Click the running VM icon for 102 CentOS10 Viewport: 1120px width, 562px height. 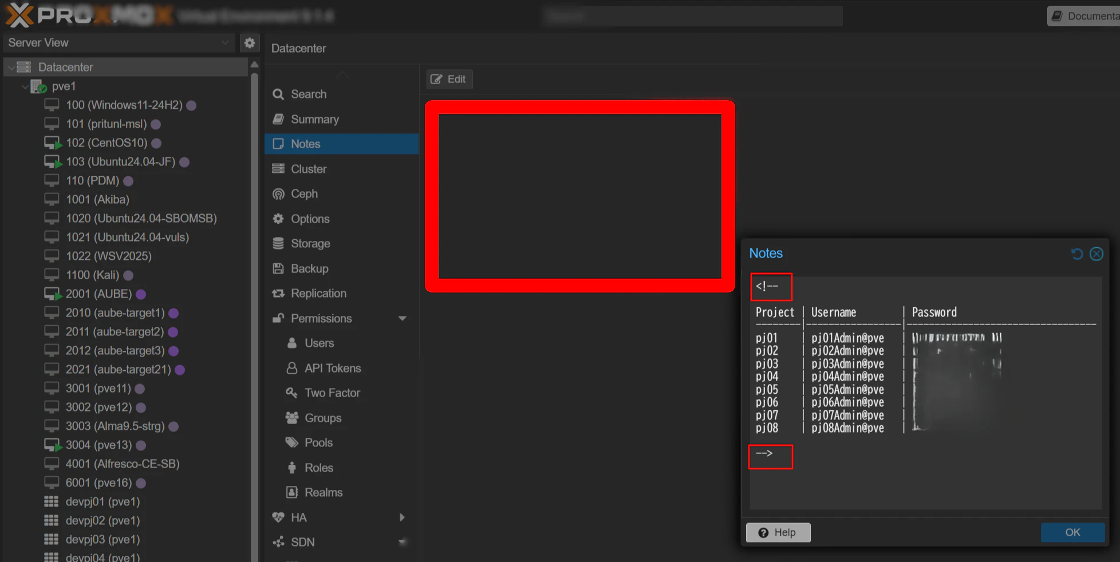[53, 143]
